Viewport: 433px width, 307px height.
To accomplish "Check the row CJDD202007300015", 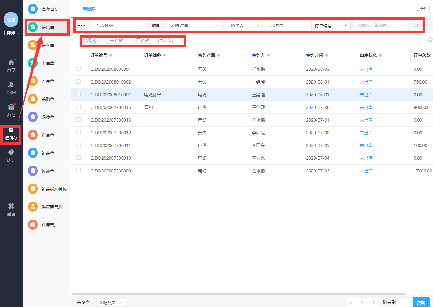I will 79,107.
